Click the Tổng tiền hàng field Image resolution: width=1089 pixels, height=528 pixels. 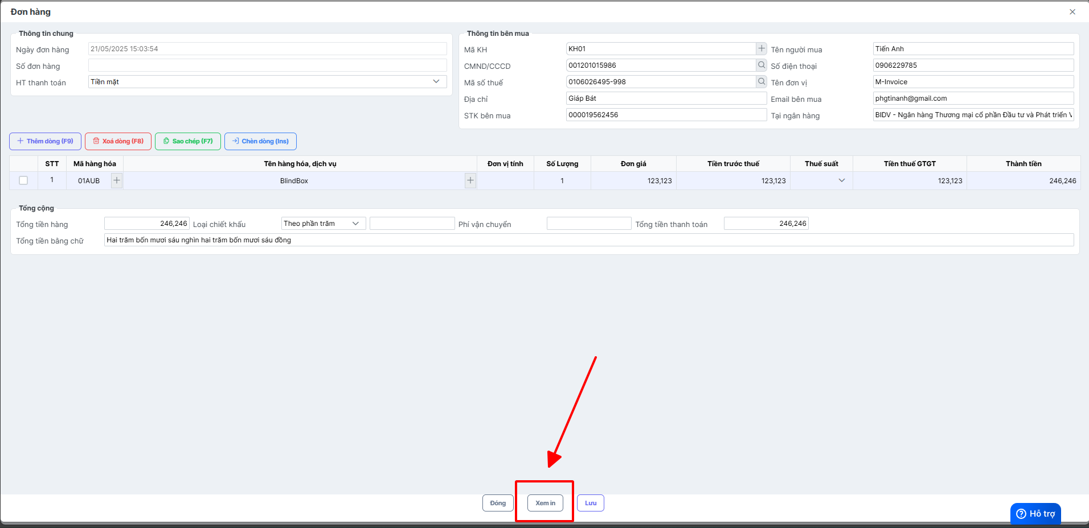point(147,224)
